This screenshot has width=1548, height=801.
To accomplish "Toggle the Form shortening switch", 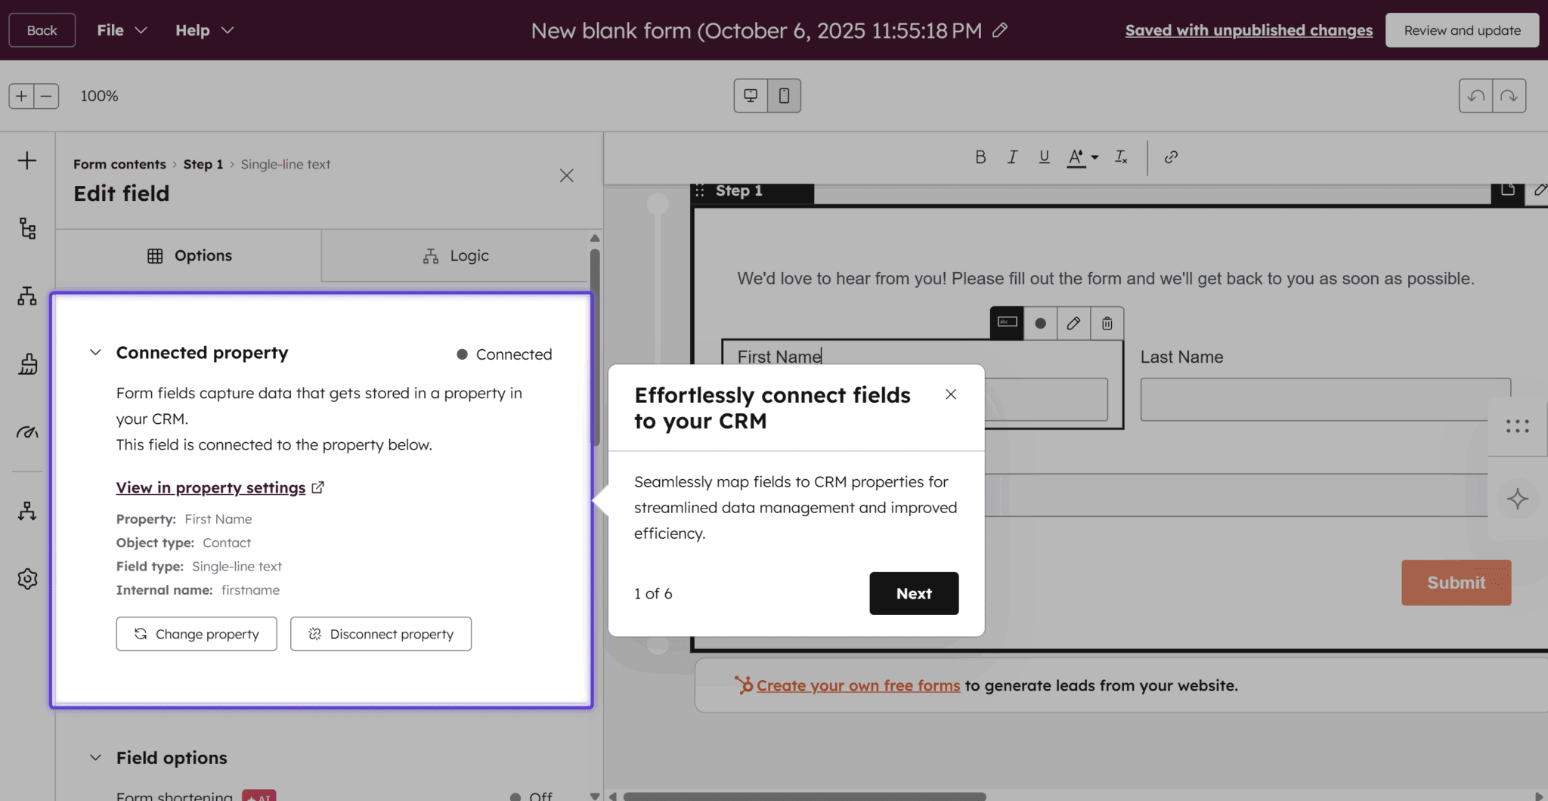I will tap(515, 796).
